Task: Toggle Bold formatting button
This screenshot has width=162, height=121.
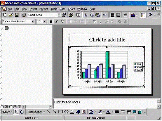Action: coord(51,22)
